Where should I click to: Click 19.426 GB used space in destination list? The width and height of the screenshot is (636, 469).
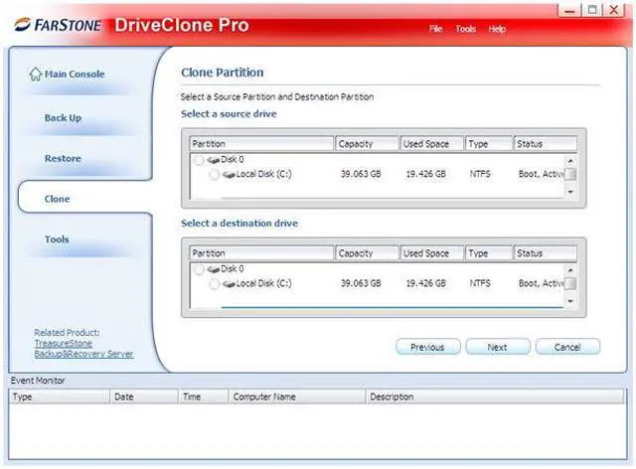(426, 283)
